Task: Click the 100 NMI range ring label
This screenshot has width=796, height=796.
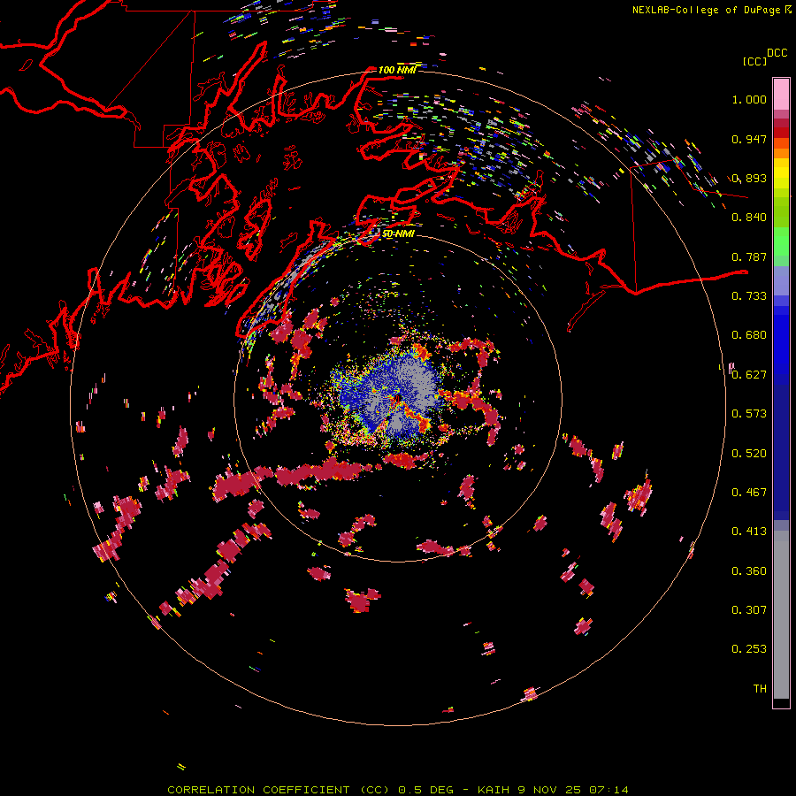Action: (x=397, y=70)
